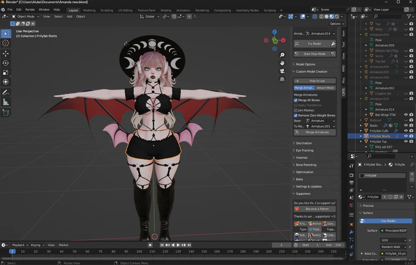
Task: Jump to the timeline end frame
Action: coord(189,245)
